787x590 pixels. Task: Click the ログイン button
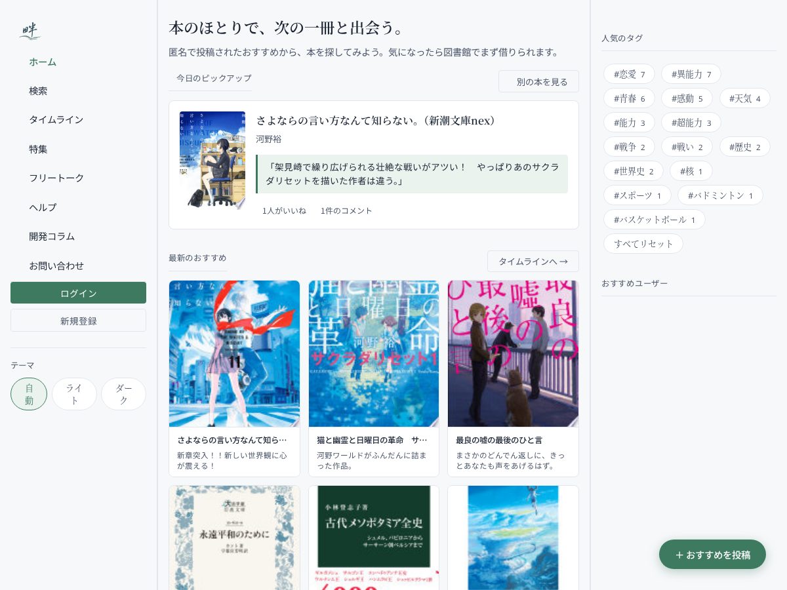click(x=78, y=293)
